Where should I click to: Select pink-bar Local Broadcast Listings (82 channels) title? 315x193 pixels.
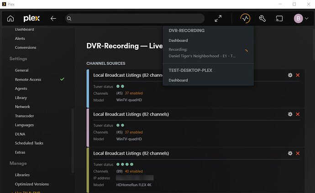coord(131,114)
